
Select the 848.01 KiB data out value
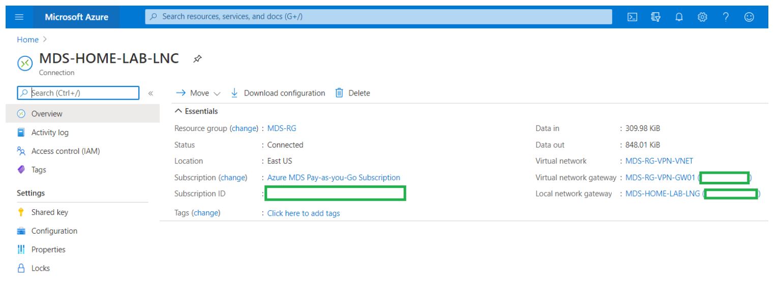pyautogui.click(x=643, y=145)
